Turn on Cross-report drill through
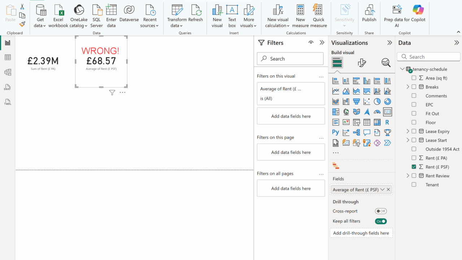462x260 pixels. click(381, 211)
